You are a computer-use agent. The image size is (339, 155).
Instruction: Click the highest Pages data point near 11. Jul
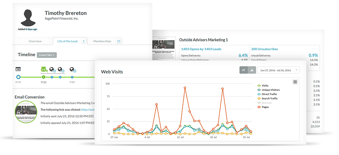[x=185, y=88]
